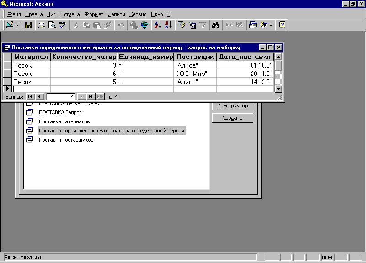Click the icon beside ПОСТАВКА Запрос

[30, 112]
